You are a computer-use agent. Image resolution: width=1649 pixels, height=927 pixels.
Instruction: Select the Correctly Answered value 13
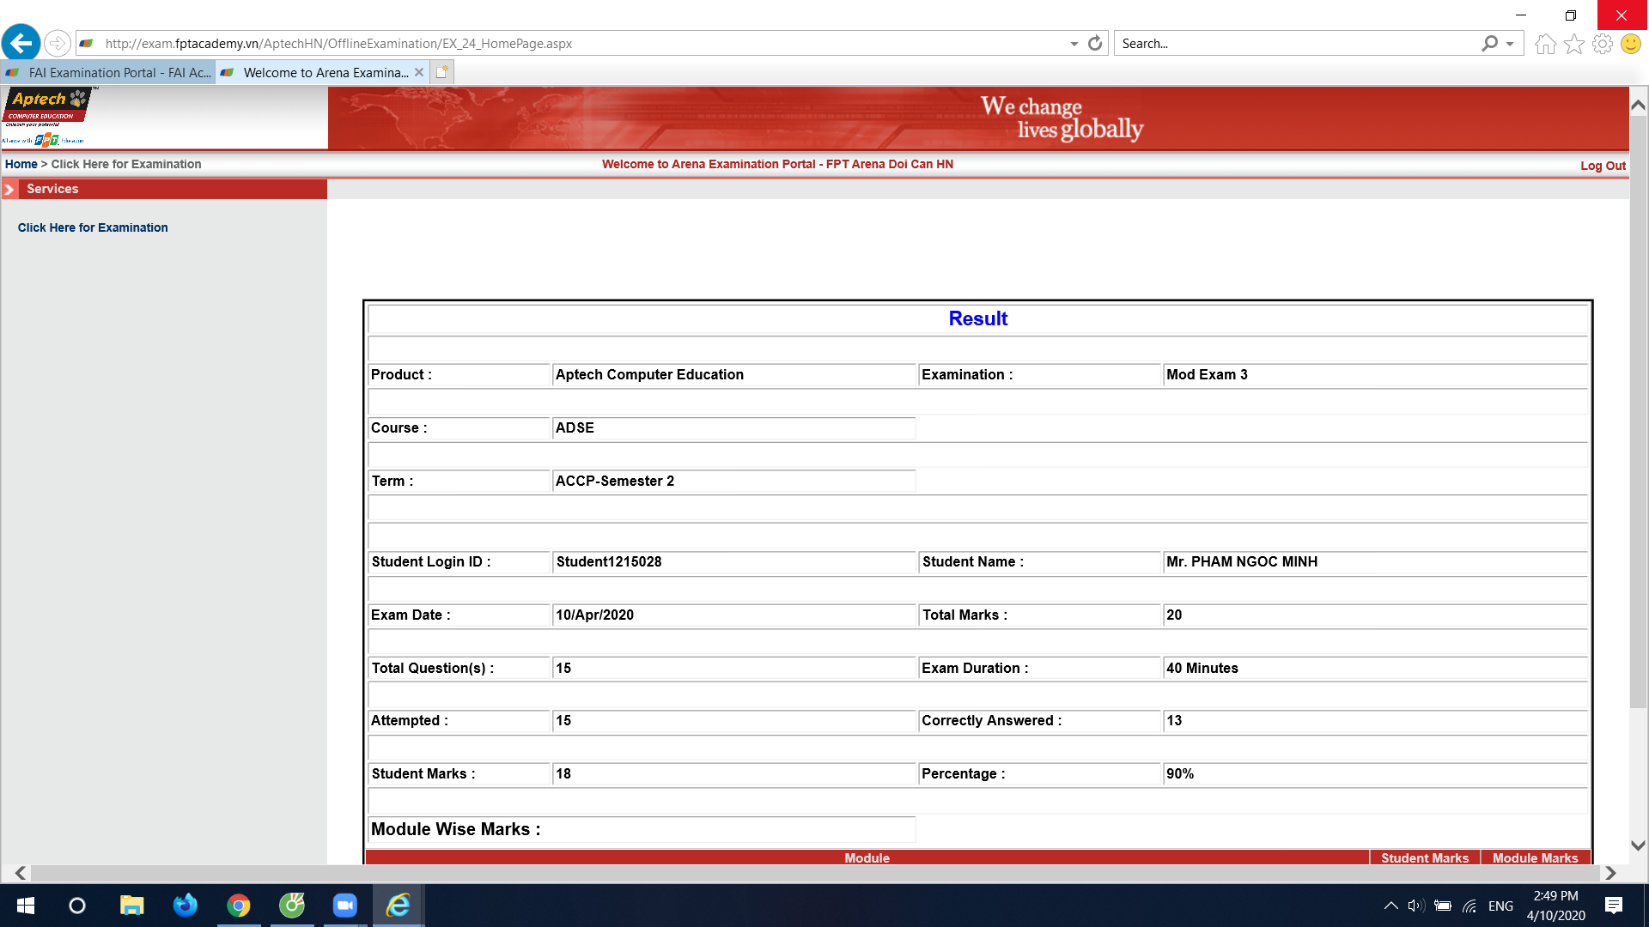tap(1174, 720)
